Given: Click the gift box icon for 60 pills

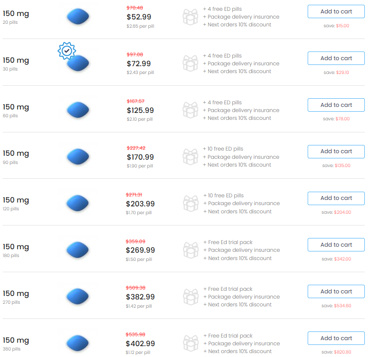Looking at the screenshot, I should (x=190, y=110).
